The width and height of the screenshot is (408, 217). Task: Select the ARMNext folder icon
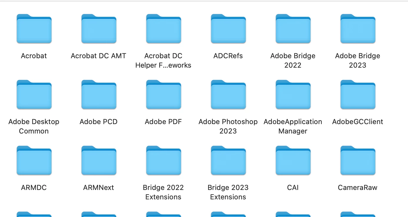click(x=99, y=160)
